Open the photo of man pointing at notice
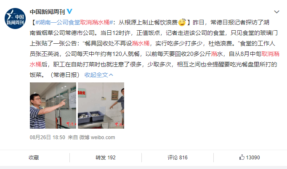Viewport: 287px width, 169px height. [x=53, y=106]
